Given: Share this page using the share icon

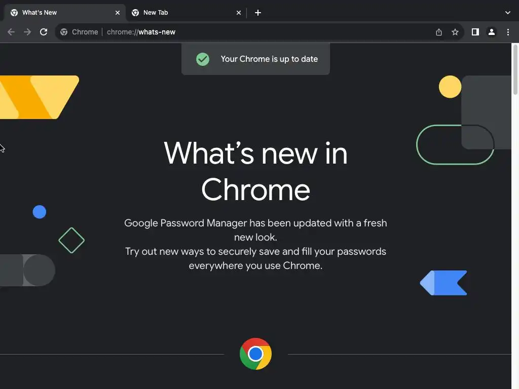Looking at the screenshot, I should 438,32.
